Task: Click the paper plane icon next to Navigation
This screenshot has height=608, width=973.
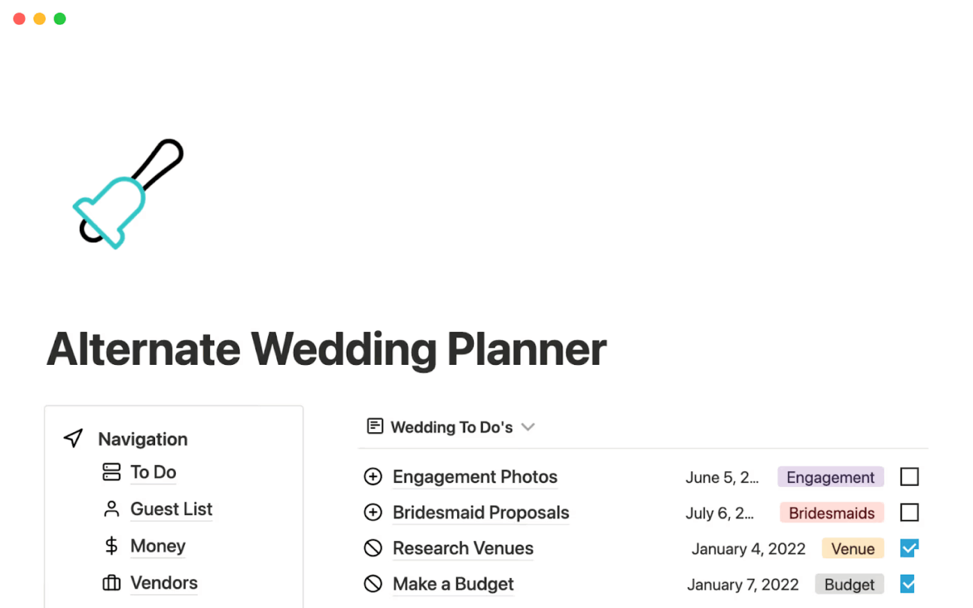Action: pos(72,438)
